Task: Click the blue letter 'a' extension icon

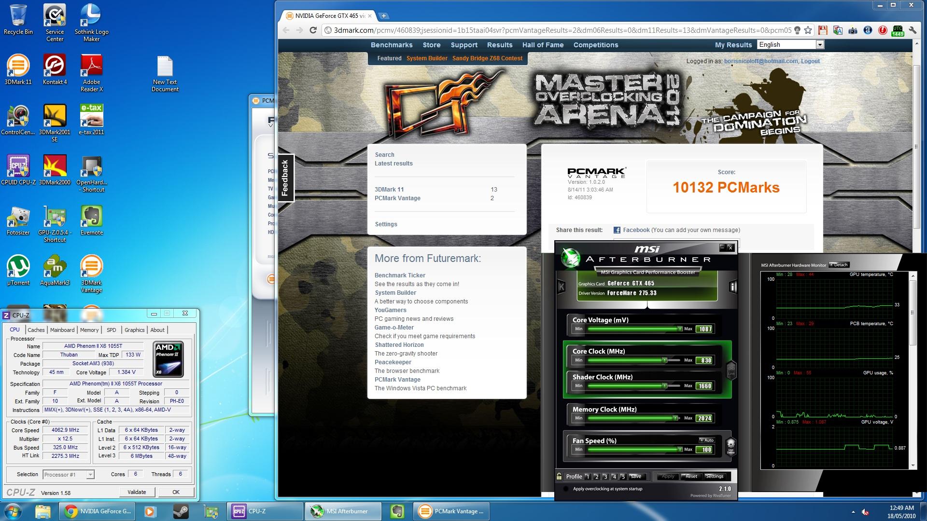Action: tap(868, 30)
